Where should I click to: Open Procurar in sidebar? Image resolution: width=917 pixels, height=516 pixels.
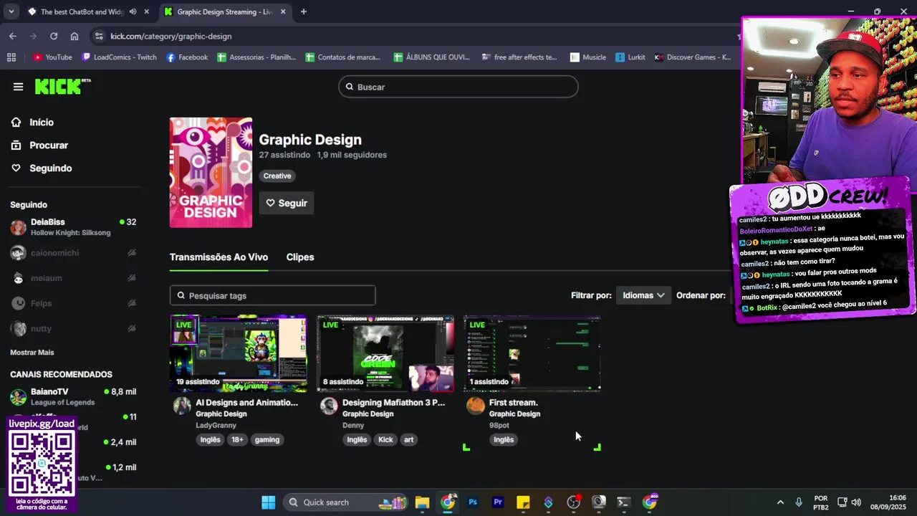49,145
